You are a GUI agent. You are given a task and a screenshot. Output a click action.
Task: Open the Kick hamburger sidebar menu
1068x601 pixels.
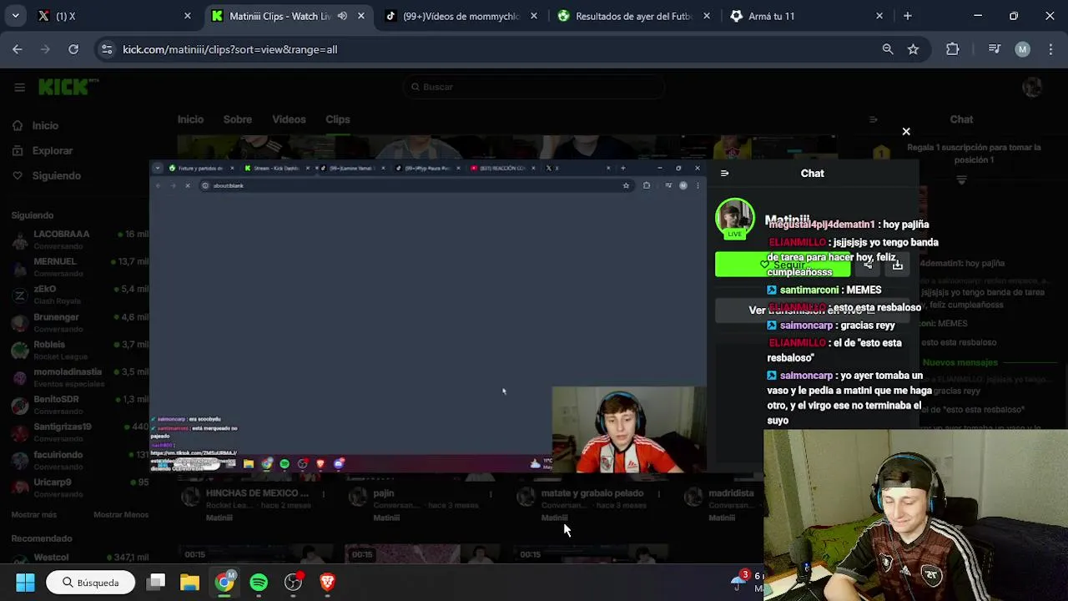[x=19, y=87]
